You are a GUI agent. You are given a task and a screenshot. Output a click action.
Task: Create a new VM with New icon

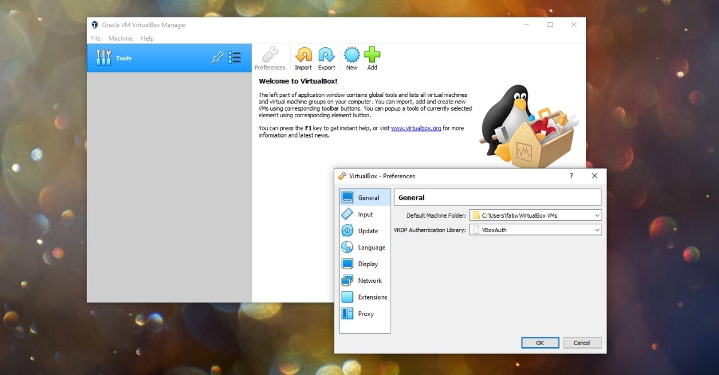352,56
